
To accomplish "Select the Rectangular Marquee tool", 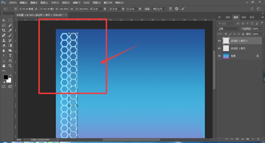I will (x=10, y=20).
